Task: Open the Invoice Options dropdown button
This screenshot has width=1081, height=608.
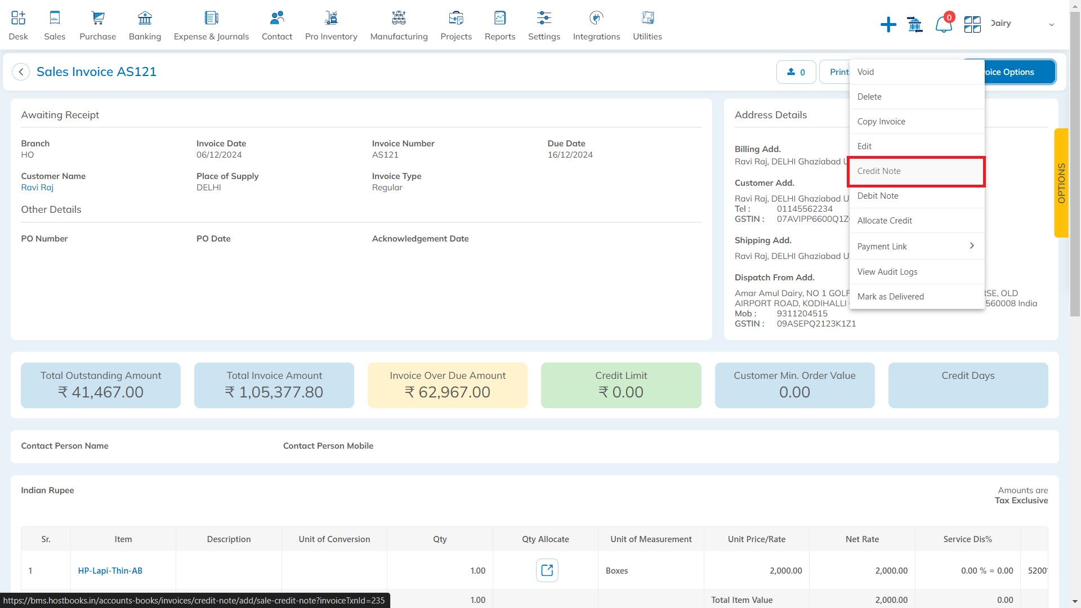Action: coord(1020,72)
